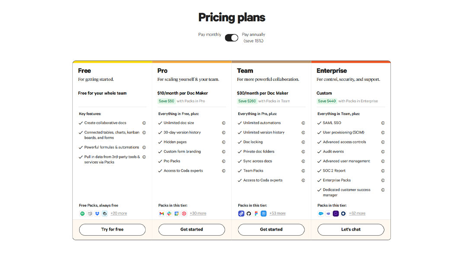467x263 pixels.
Task: Click the GitHub pack icon in Team tier
Action: pyautogui.click(x=249, y=214)
